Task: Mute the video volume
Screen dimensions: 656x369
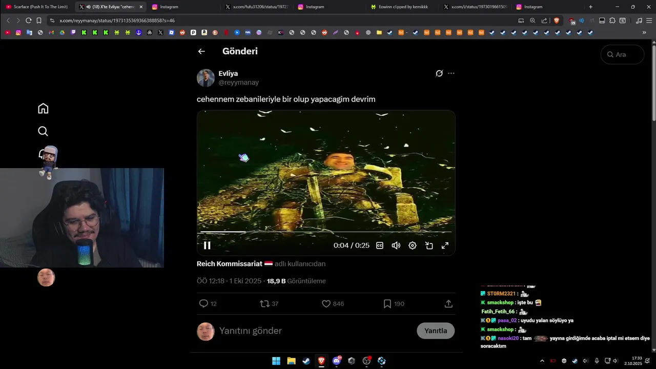Action: coord(396,245)
